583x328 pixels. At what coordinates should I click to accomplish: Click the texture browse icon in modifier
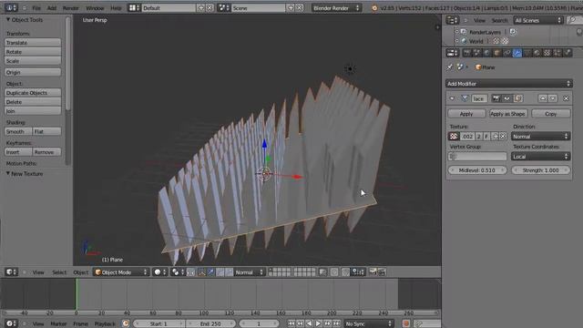click(454, 137)
